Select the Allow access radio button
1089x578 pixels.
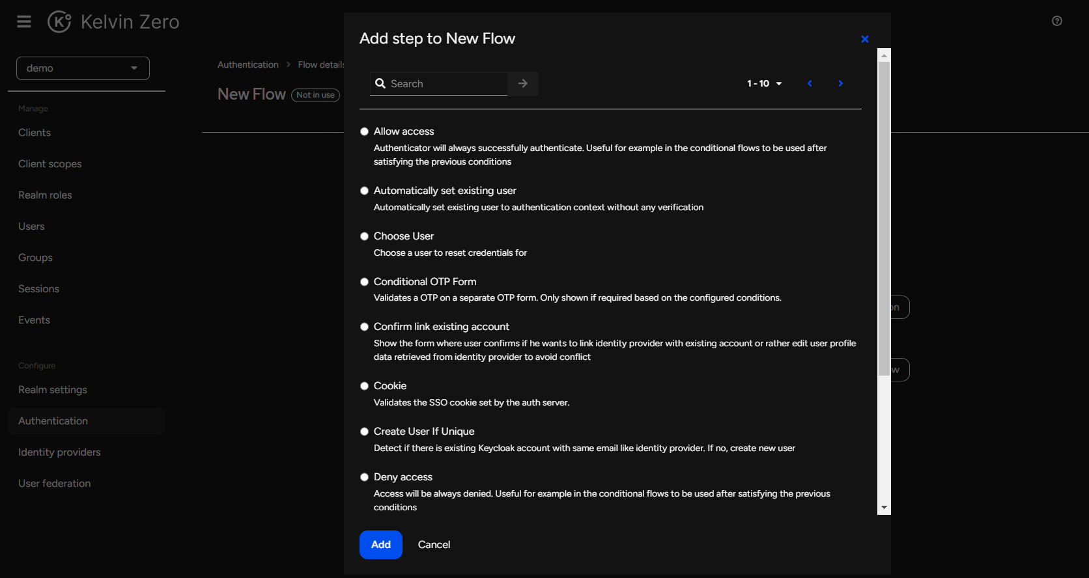pos(365,131)
